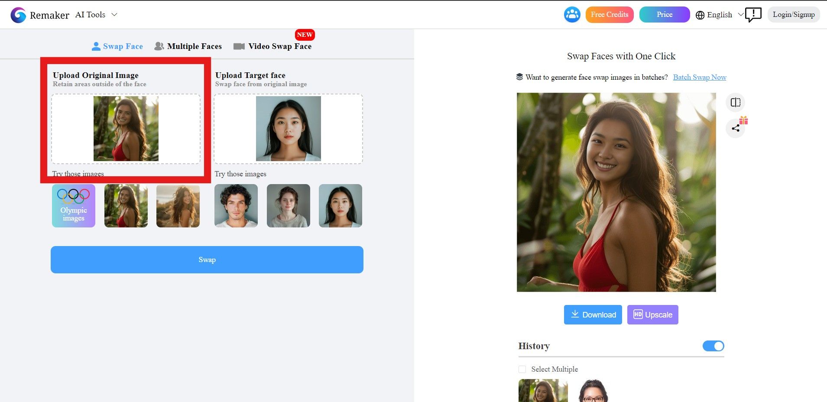827x402 pixels.
Task: Click the Login/Signup button
Action: 794,15
